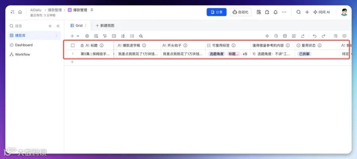Show info for the 标题 field
This screenshot has height=159, width=357.
102,46
